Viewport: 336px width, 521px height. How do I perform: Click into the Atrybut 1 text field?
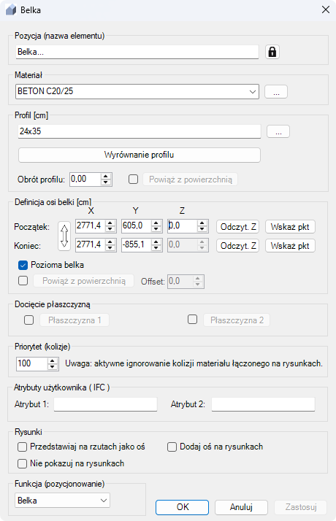pos(105,404)
